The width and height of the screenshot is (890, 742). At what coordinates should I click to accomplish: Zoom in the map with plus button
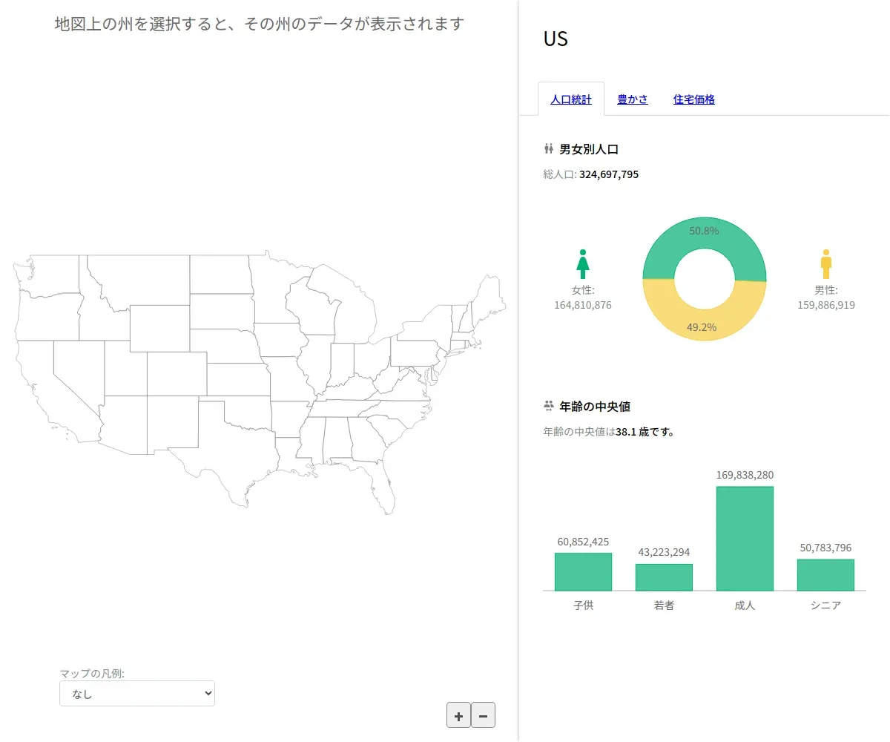tap(458, 716)
